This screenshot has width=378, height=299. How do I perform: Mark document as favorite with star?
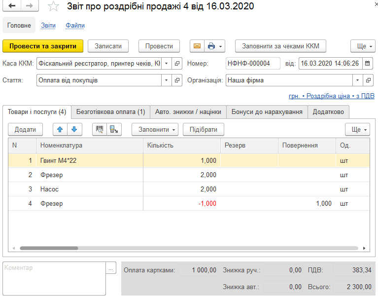coord(53,6)
